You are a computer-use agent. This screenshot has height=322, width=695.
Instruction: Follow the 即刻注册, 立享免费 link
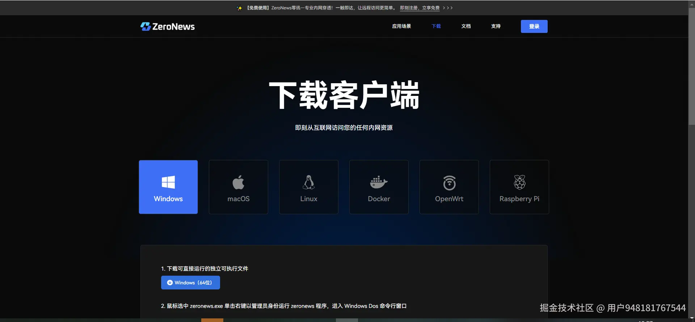pyautogui.click(x=420, y=8)
